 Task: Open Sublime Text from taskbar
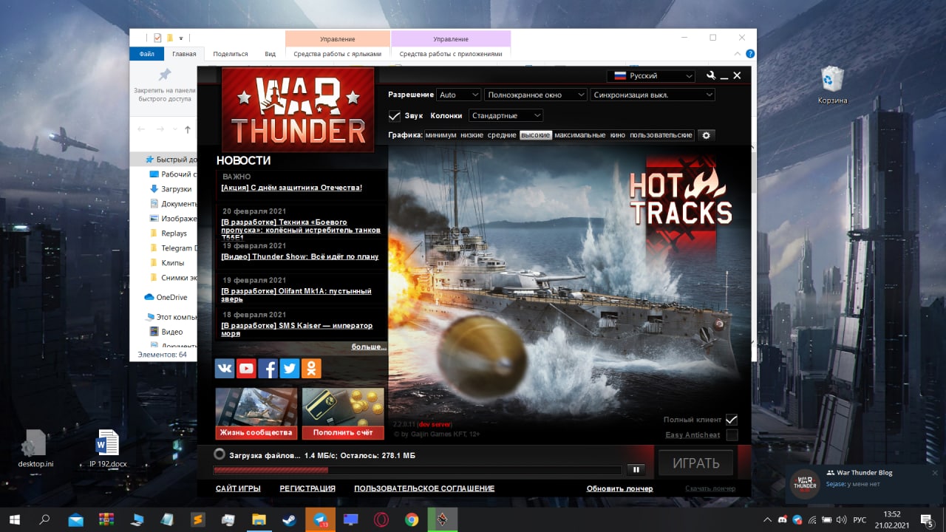point(197,520)
